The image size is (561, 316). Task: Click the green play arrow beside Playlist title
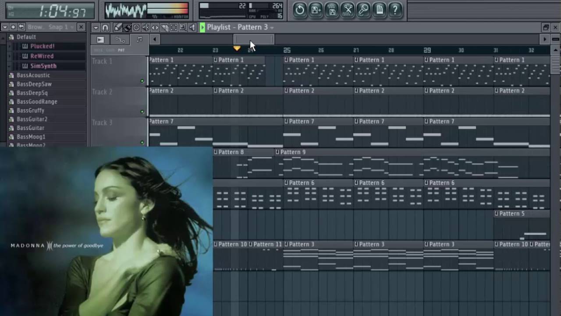202,27
